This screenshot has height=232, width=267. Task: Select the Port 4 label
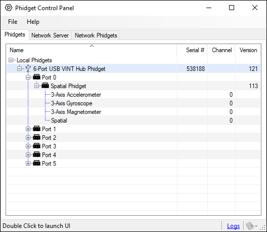49,154
